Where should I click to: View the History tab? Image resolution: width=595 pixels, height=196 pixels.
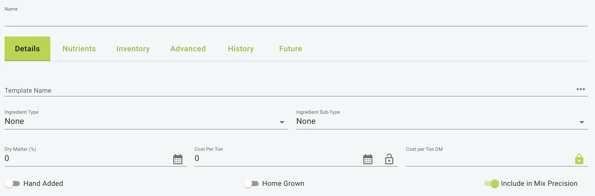point(241,49)
